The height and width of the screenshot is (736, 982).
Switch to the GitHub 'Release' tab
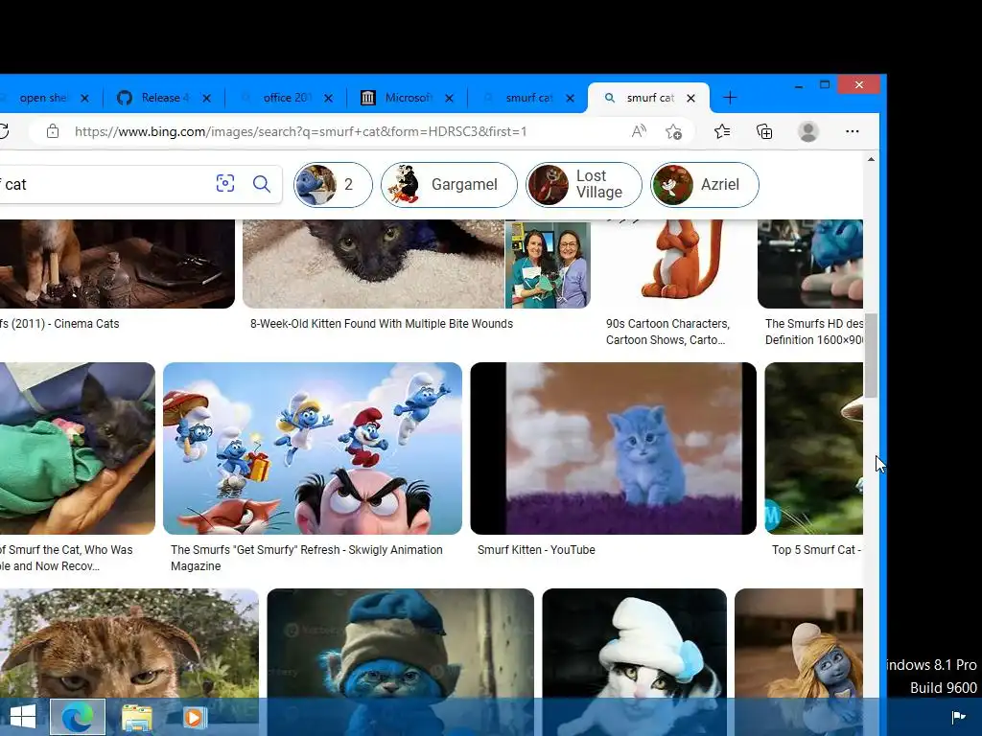click(x=164, y=98)
